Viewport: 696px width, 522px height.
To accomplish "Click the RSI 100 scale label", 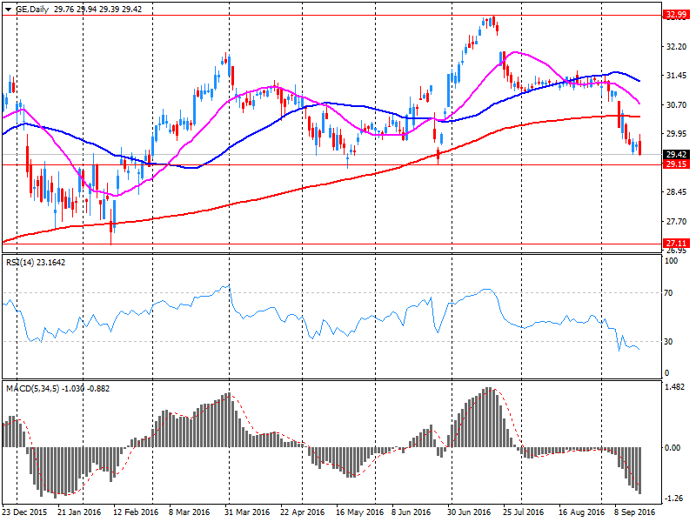I will (x=671, y=261).
